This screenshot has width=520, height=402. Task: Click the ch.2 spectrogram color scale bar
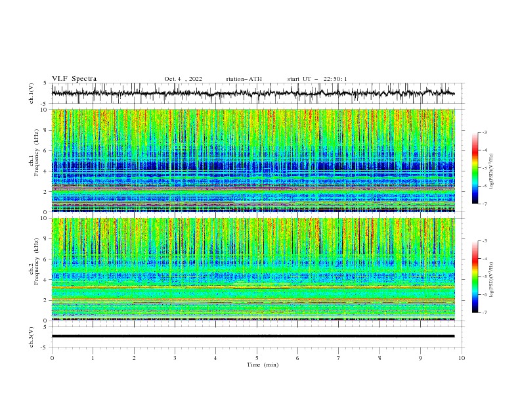click(475, 277)
